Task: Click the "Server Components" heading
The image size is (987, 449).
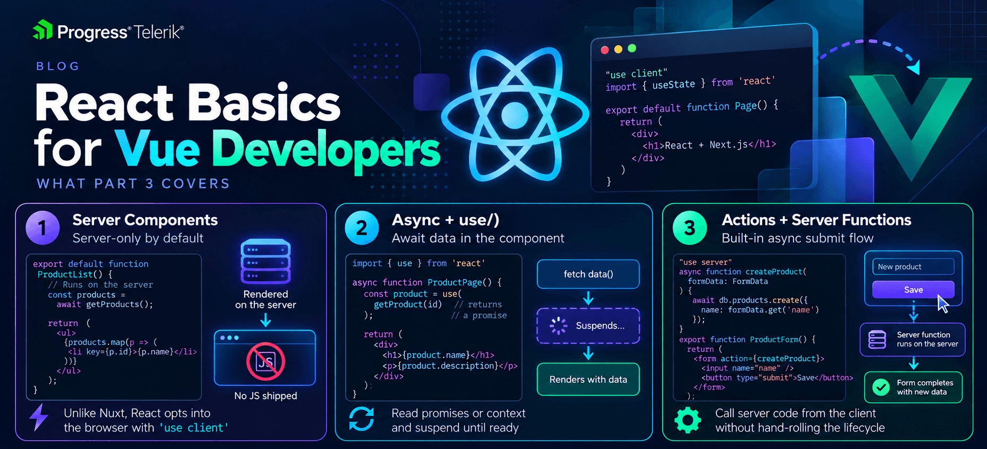Action: (x=145, y=220)
